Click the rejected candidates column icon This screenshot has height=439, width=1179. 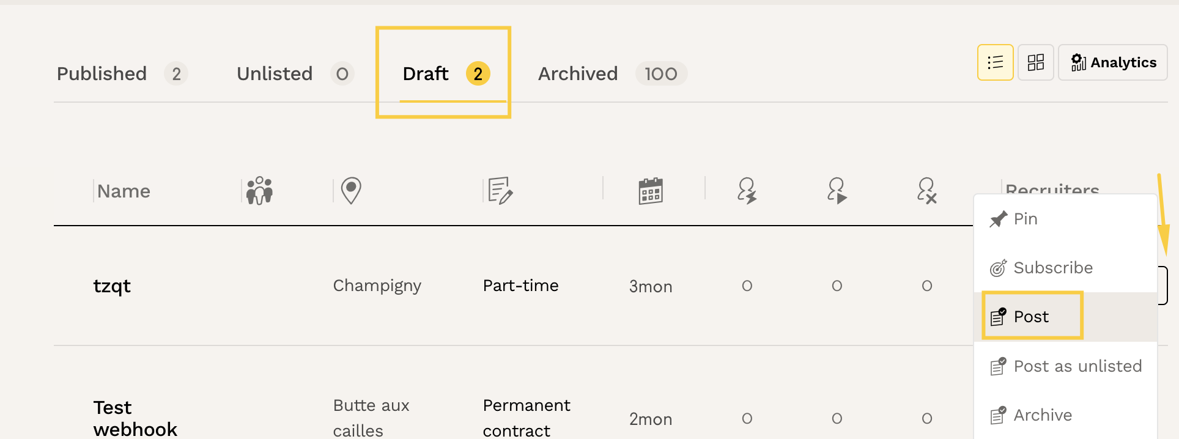click(926, 191)
